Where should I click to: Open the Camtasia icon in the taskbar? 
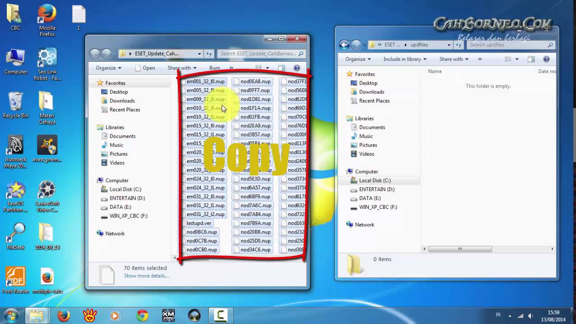pyautogui.click(x=220, y=315)
